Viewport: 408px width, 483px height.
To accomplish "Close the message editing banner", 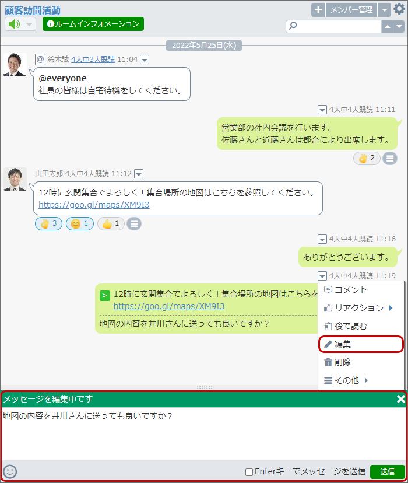I will (x=400, y=399).
